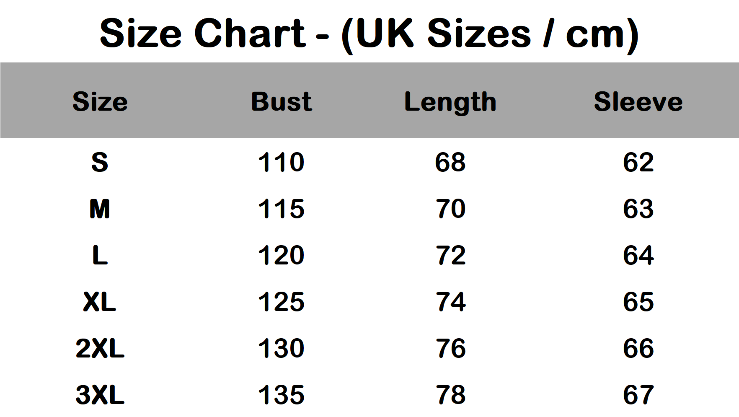Click bust value 120 for size L

coord(281,255)
